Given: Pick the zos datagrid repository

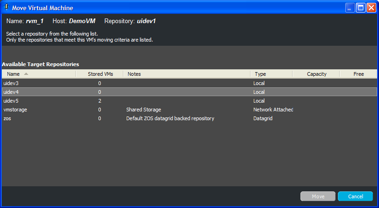Looking at the screenshot, I should 7,118.
